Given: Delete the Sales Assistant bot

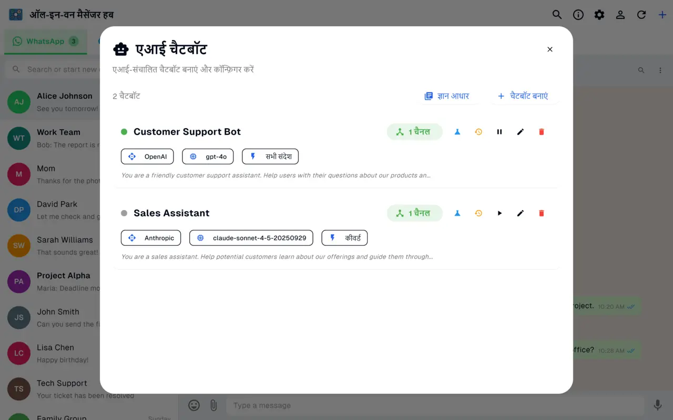Looking at the screenshot, I should click(x=542, y=213).
